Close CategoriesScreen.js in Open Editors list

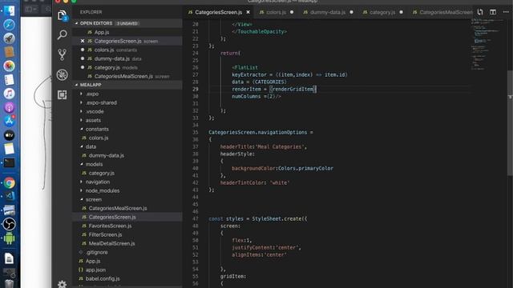(83, 41)
